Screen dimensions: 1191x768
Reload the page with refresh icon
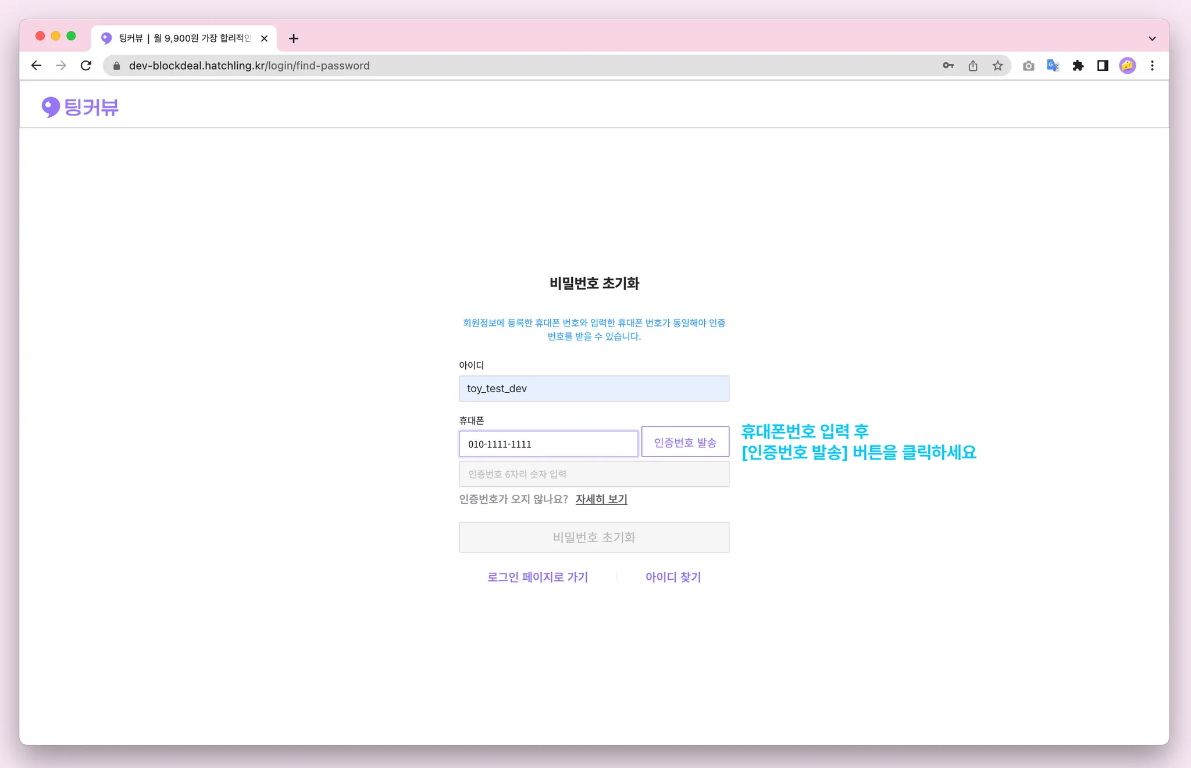point(86,66)
